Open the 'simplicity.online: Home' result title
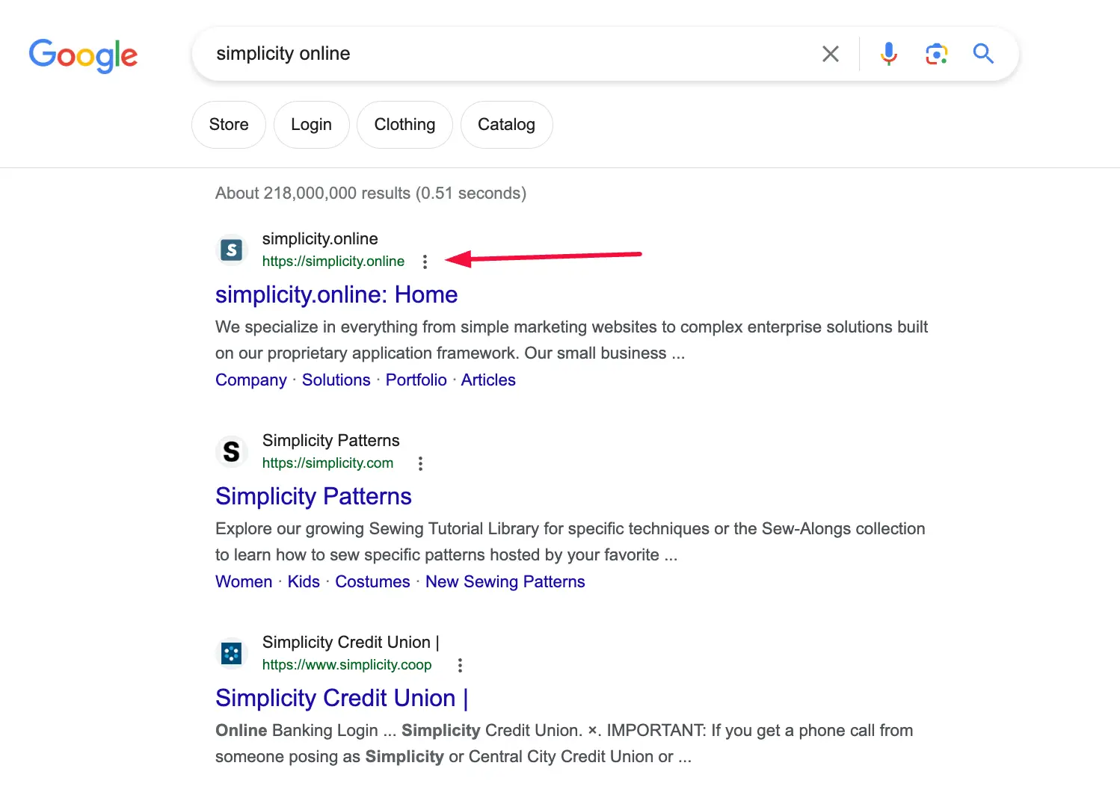This screenshot has height=807, width=1120. tap(336, 294)
